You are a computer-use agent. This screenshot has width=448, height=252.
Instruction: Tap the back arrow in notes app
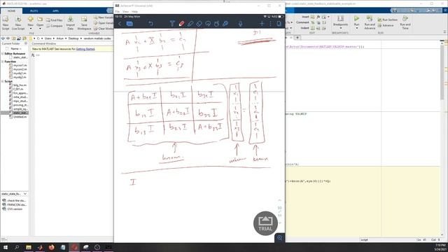(x=120, y=24)
